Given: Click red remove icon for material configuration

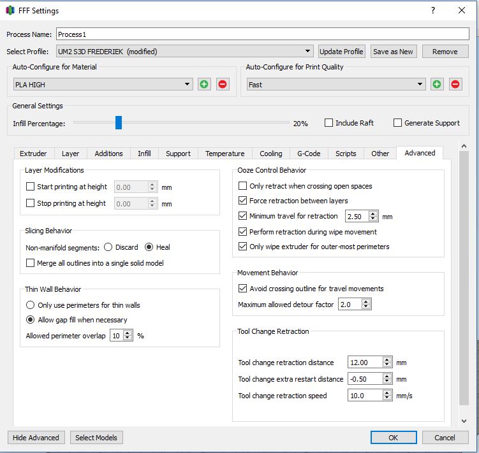Looking at the screenshot, I should pos(223,84).
